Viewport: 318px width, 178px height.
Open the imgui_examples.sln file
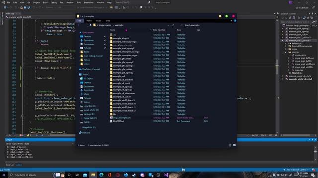click(x=122, y=118)
